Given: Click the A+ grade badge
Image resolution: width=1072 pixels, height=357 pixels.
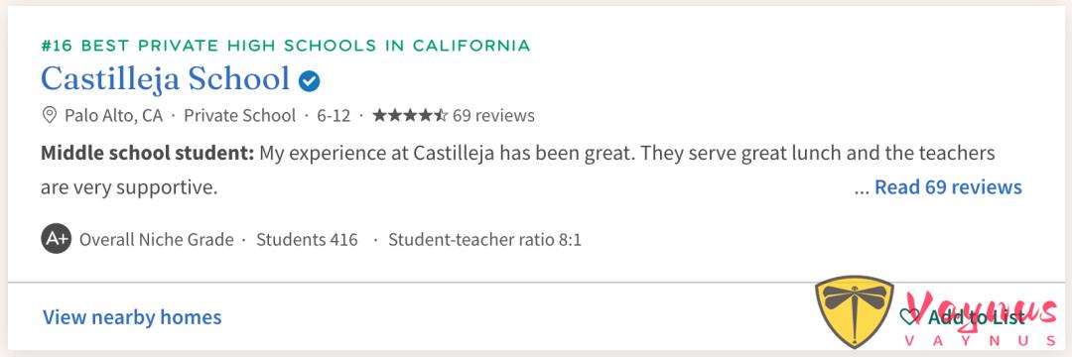Looking at the screenshot, I should 56,240.
